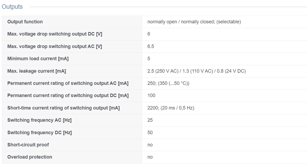Select the Output function row label
Viewport: 307px width, 166px height.
pyautogui.click(x=25, y=22)
